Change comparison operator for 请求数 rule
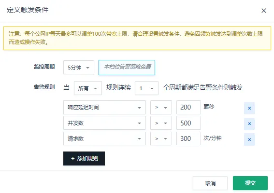Viewport: 274px width, 193px height. pos(161,138)
